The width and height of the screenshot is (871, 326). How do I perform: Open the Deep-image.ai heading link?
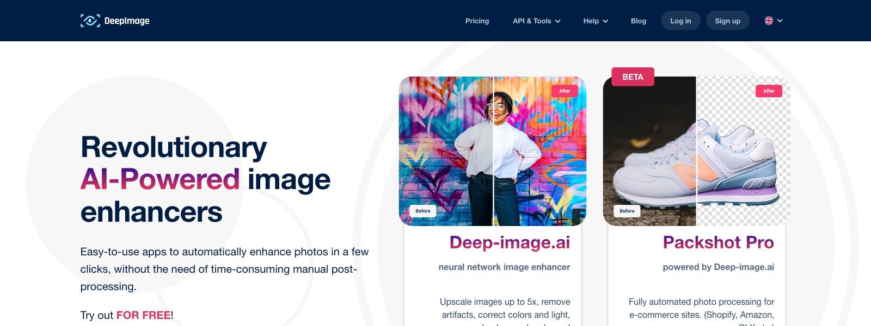pyautogui.click(x=510, y=242)
